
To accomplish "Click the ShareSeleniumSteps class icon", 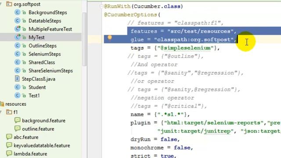I will point(18,70).
